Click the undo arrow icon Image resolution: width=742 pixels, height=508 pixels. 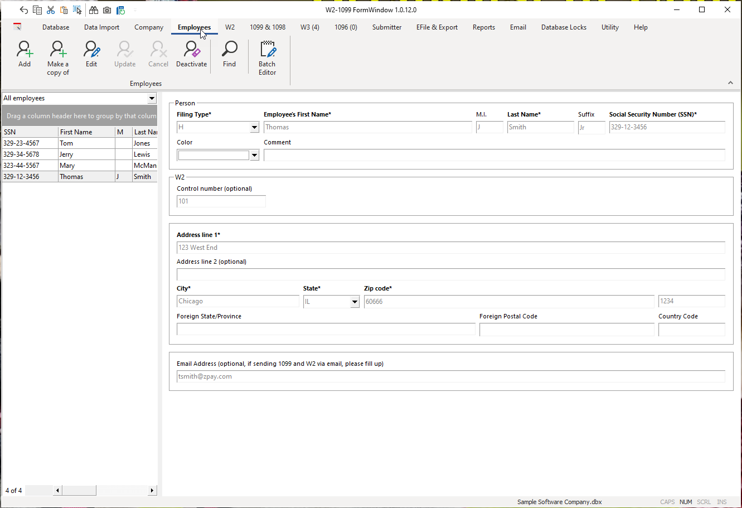(x=23, y=10)
